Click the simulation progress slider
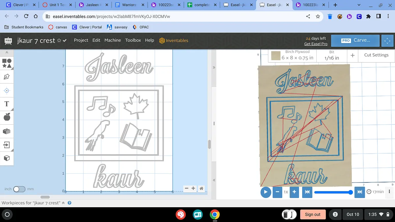Viewport: 395px width, 222px height. pos(333,192)
